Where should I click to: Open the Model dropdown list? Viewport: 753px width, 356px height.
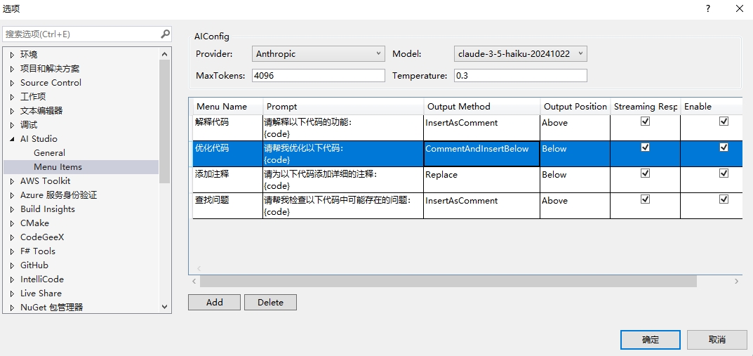[x=580, y=53]
